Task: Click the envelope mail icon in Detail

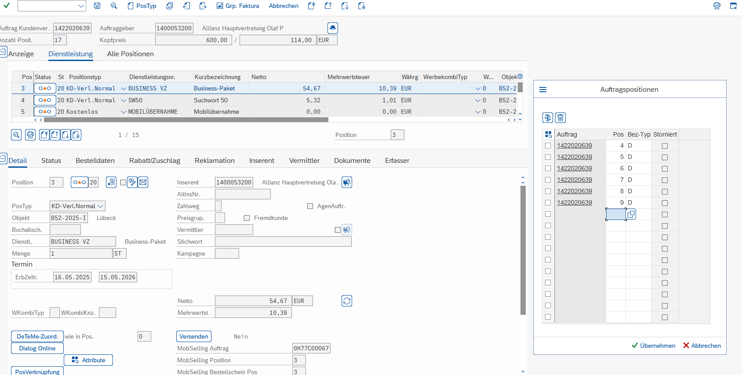Action: click(x=143, y=182)
